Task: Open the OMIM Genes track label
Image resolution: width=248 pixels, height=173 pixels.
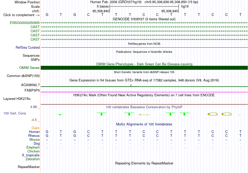Action: (x=29, y=68)
